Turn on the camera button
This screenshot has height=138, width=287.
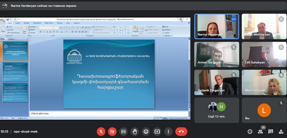tap(112, 132)
